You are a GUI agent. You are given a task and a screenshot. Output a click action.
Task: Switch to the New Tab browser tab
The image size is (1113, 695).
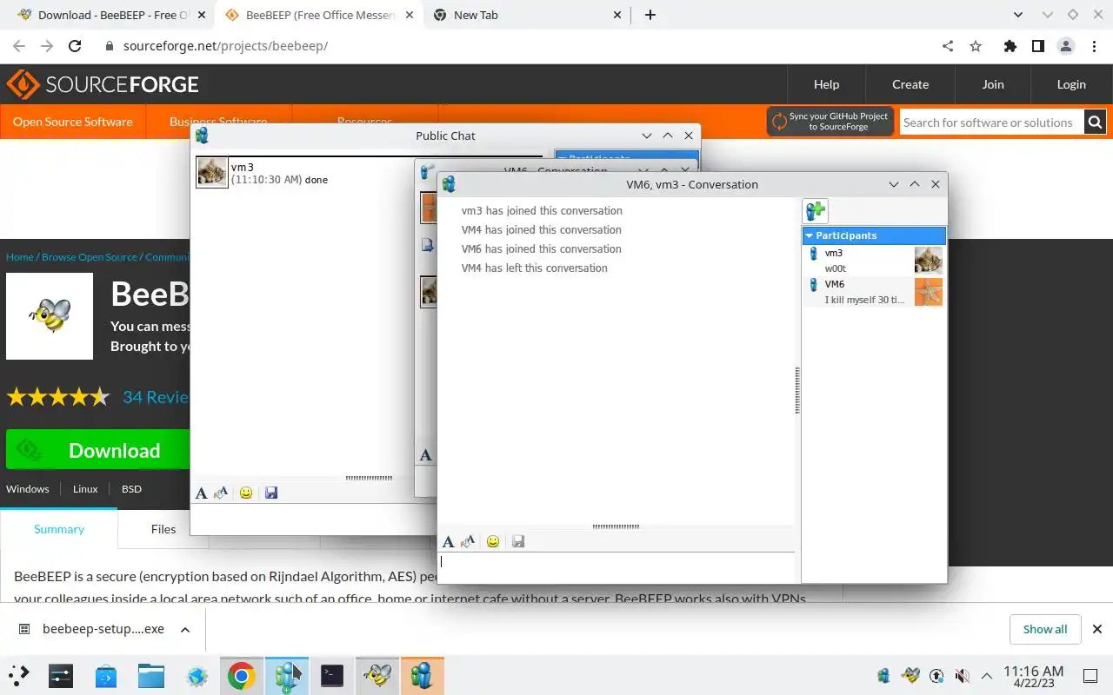[x=527, y=15]
